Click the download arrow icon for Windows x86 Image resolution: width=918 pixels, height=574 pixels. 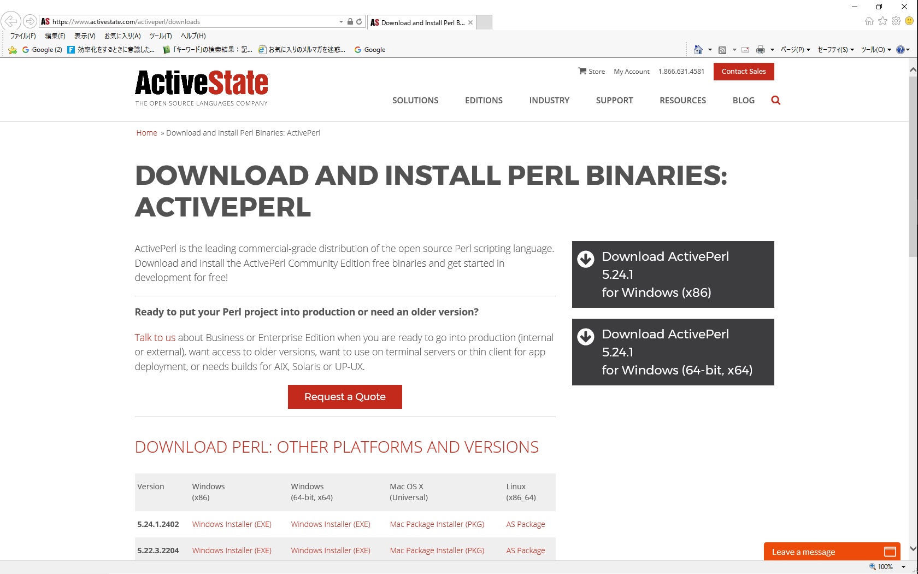586,259
